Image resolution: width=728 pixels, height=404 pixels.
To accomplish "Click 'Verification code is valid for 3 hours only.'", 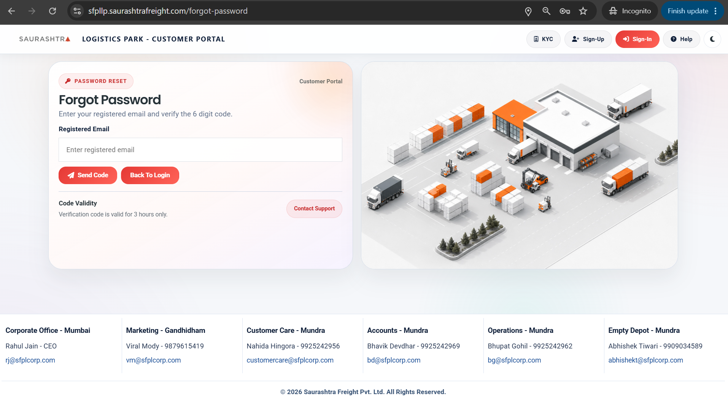I will (113, 215).
